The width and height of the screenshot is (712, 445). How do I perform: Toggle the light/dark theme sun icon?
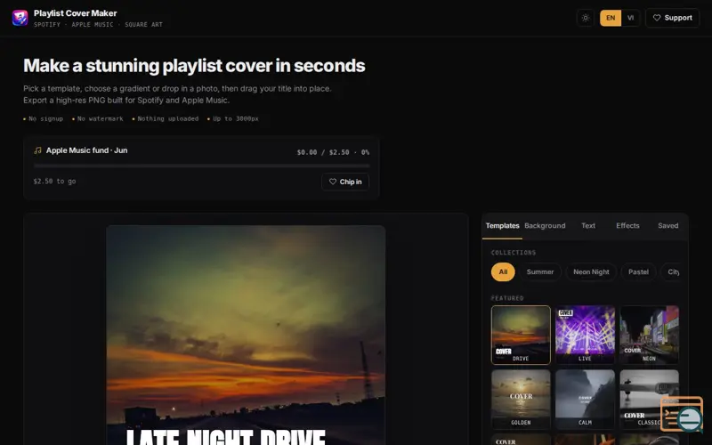pos(586,18)
